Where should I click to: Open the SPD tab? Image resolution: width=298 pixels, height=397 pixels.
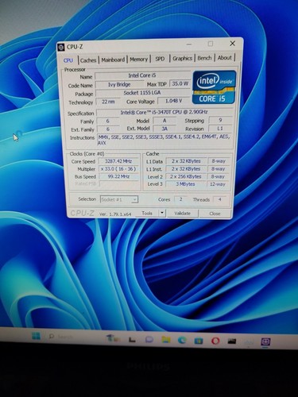point(160,59)
